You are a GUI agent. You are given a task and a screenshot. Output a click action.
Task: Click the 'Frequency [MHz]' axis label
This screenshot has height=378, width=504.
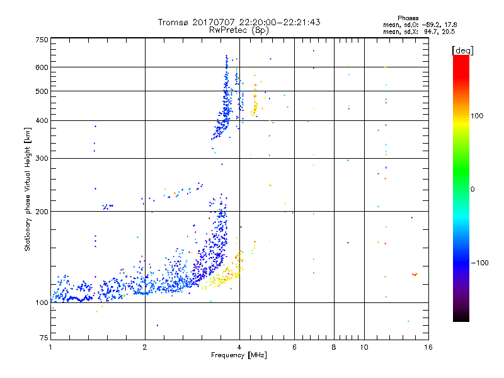tap(239, 355)
